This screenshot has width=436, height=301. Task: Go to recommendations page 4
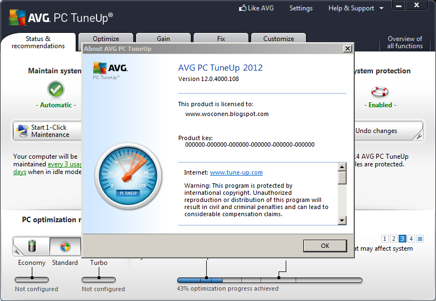click(411, 239)
